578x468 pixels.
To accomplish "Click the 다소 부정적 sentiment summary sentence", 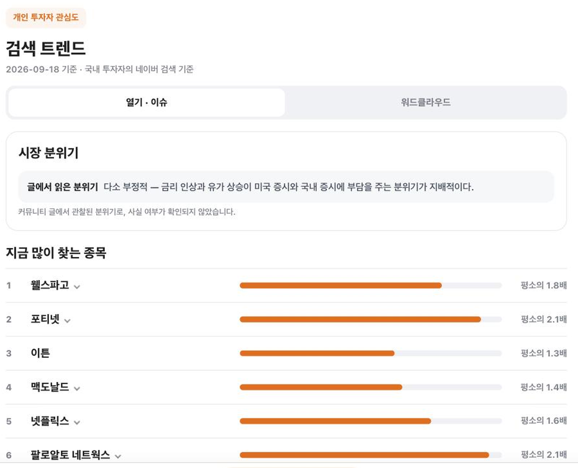I will [x=289, y=187].
